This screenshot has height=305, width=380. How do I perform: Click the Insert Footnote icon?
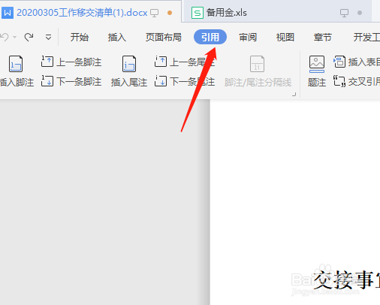[16, 64]
